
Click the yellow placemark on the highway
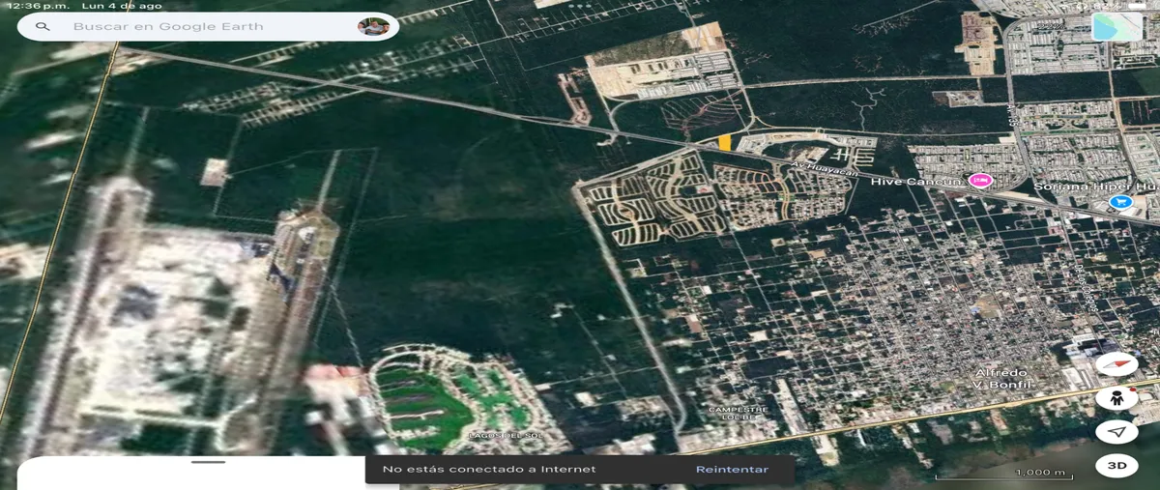pos(724,143)
